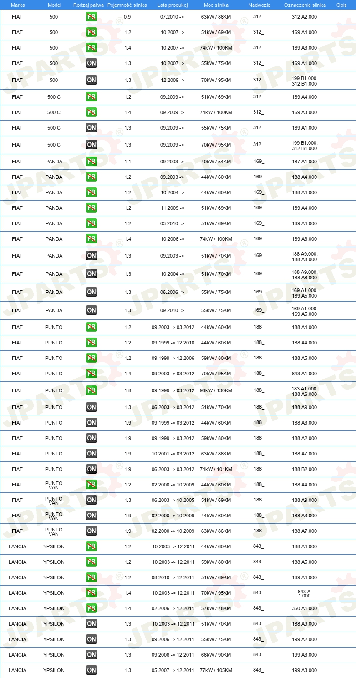This screenshot has width=356, height=678.
Task: Click petrol icon in PUNTO 1.8 row
Action: [x=92, y=390]
